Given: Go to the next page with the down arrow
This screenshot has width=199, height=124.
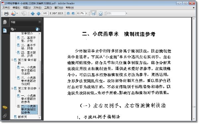Looking at the screenshot, I should tap(38, 14).
